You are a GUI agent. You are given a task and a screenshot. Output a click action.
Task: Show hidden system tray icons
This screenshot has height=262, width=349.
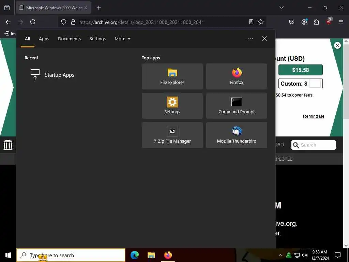[x=280, y=255]
